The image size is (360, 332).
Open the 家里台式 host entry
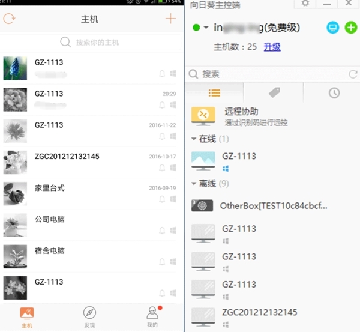pyautogui.click(x=89, y=194)
